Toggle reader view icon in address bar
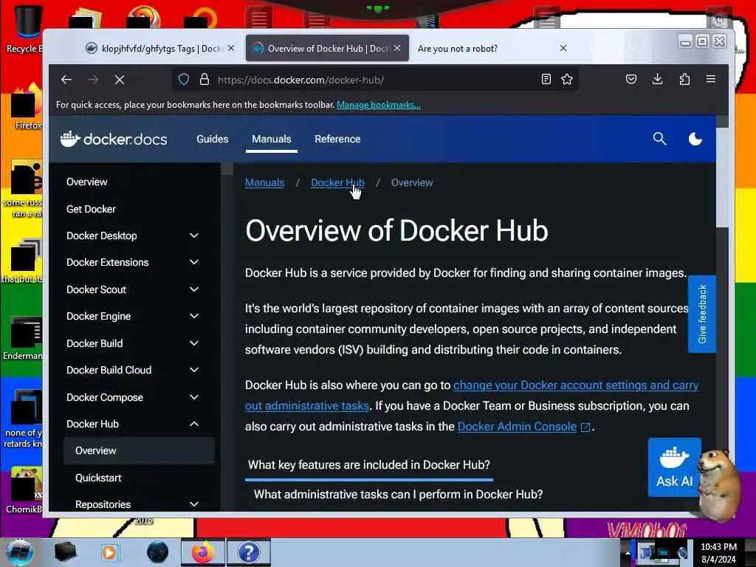The width and height of the screenshot is (756, 567). pyautogui.click(x=546, y=79)
